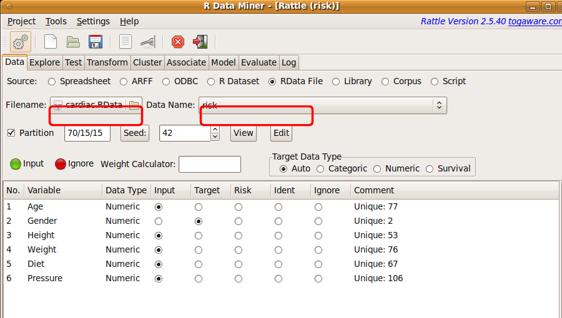Sort by the Variable column header
562x318 pixels.
coord(63,190)
